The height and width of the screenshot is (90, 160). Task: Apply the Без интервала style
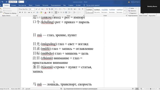coord(97,10)
